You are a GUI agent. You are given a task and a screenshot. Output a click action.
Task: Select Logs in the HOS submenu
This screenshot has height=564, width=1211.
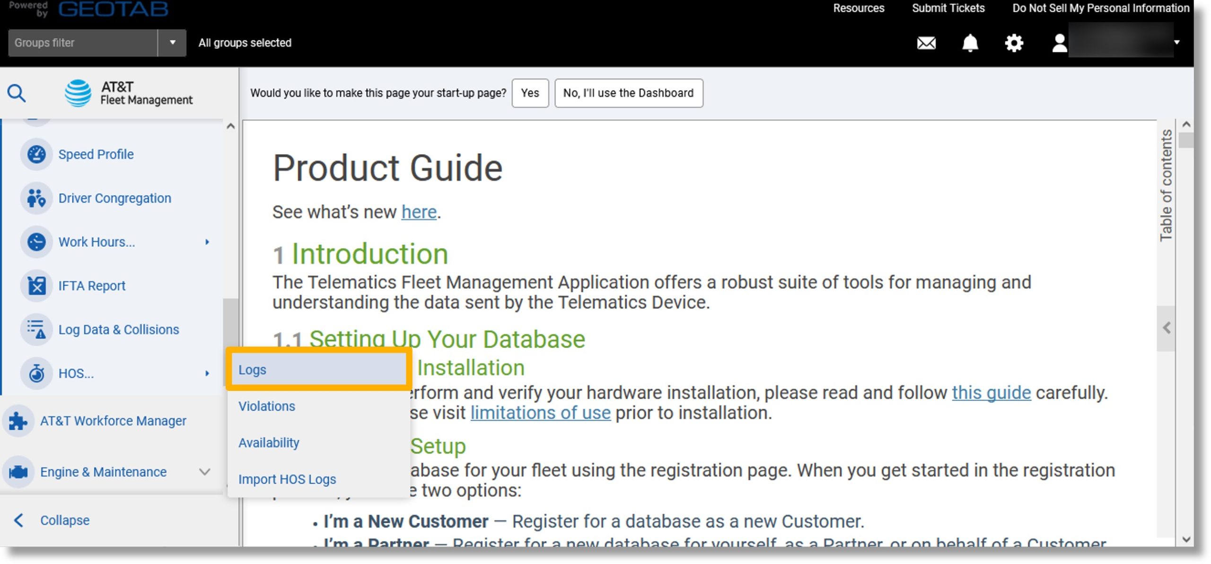tap(319, 370)
